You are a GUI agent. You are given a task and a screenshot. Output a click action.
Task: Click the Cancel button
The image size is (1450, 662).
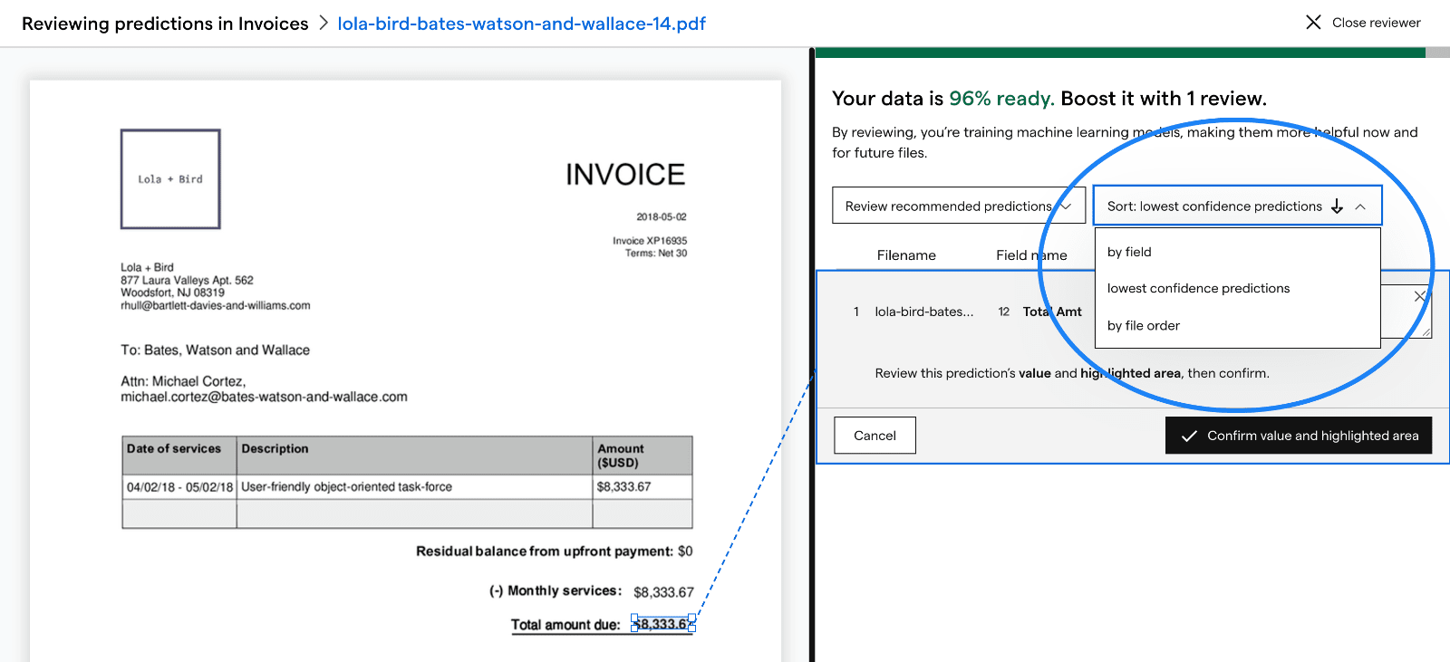click(x=875, y=436)
